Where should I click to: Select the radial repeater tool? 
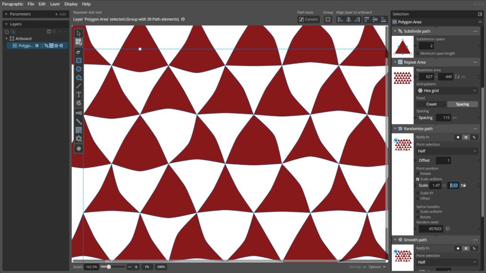[79, 139]
